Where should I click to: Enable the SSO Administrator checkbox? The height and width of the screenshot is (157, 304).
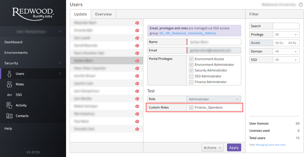click(191, 76)
